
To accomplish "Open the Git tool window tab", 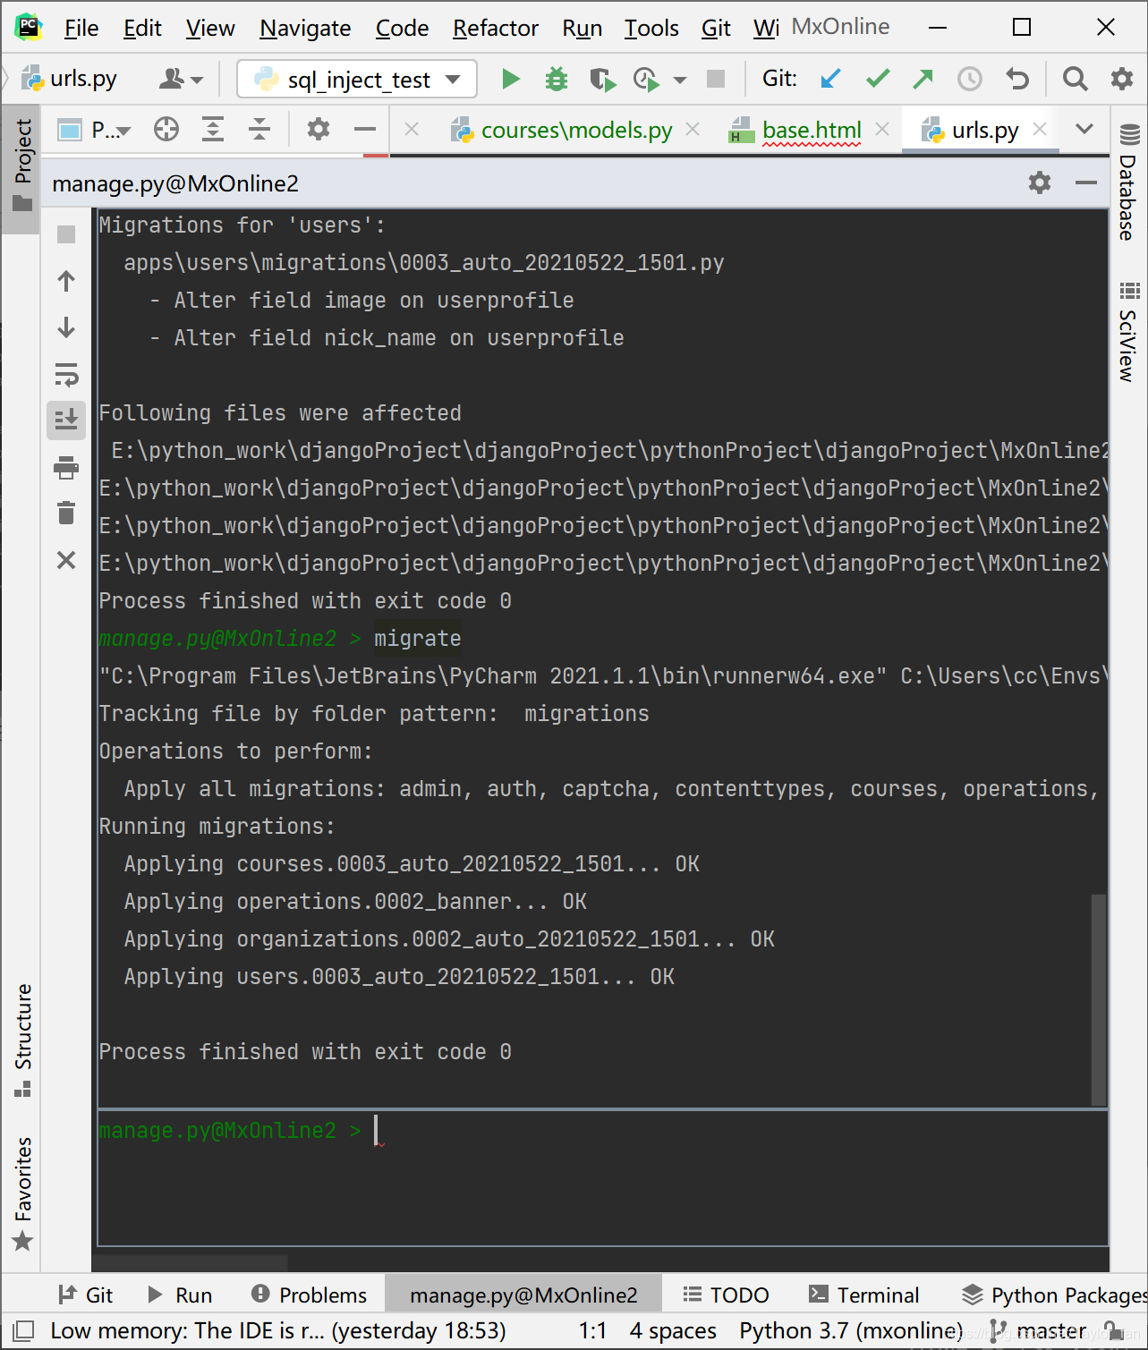I will pos(85,1295).
